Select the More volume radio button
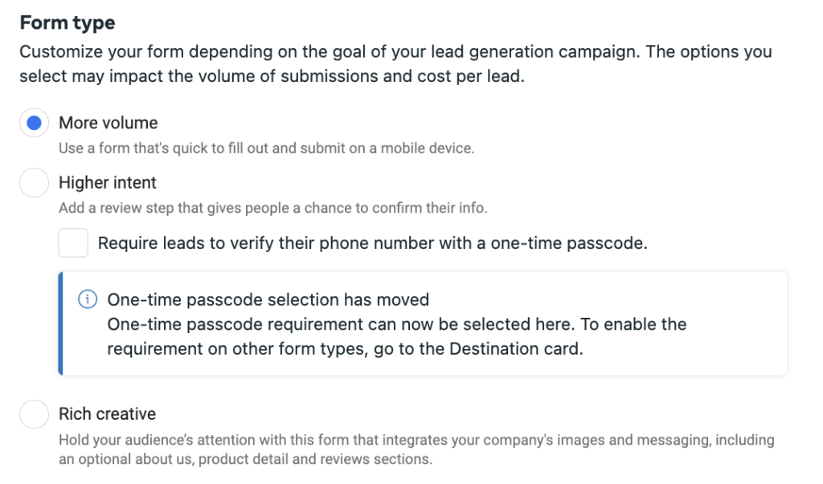Viewport: 823px width, 484px height. pyautogui.click(x=34, y=124)
